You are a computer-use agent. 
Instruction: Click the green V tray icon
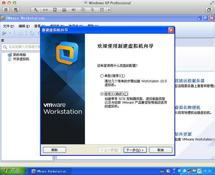[x=200, y=171]
